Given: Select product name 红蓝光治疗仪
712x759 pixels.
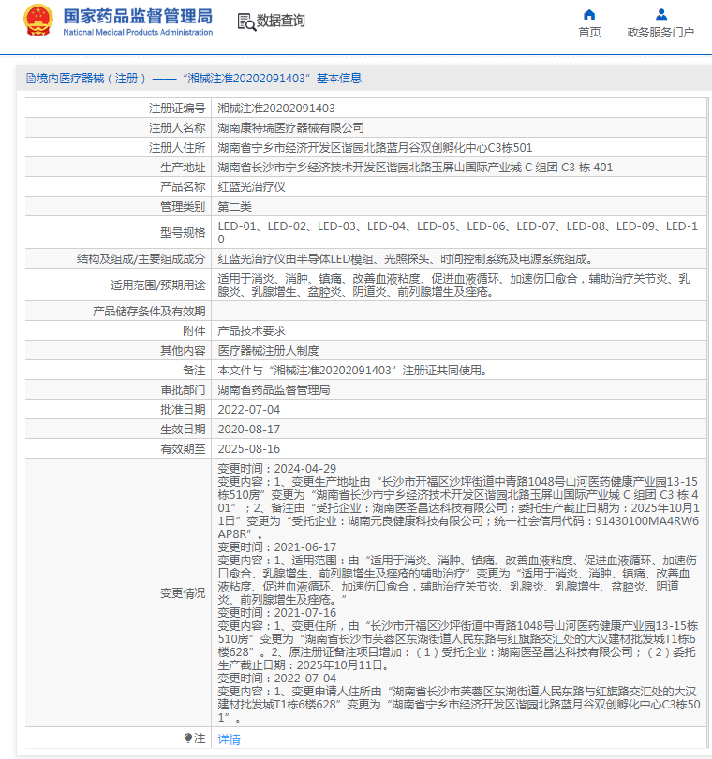Looking at the screenshot, I should pyautogui.click(x=252, y=187).
